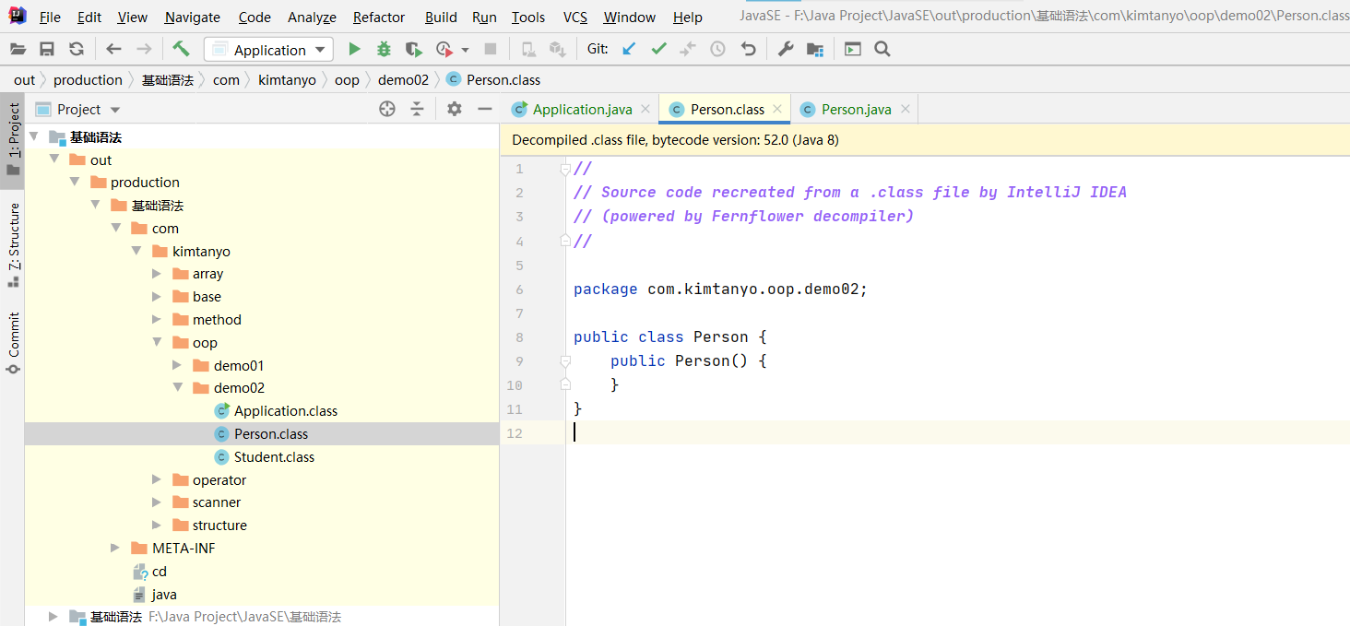This screenshot has width=1350, height=626.
Task: Open Project panel gear options
Action: pos(455,109)
